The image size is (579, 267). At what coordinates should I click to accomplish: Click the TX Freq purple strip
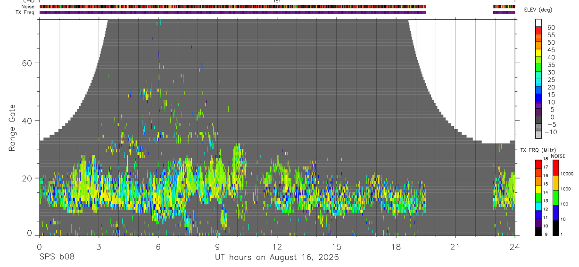[x=233, y=12]
